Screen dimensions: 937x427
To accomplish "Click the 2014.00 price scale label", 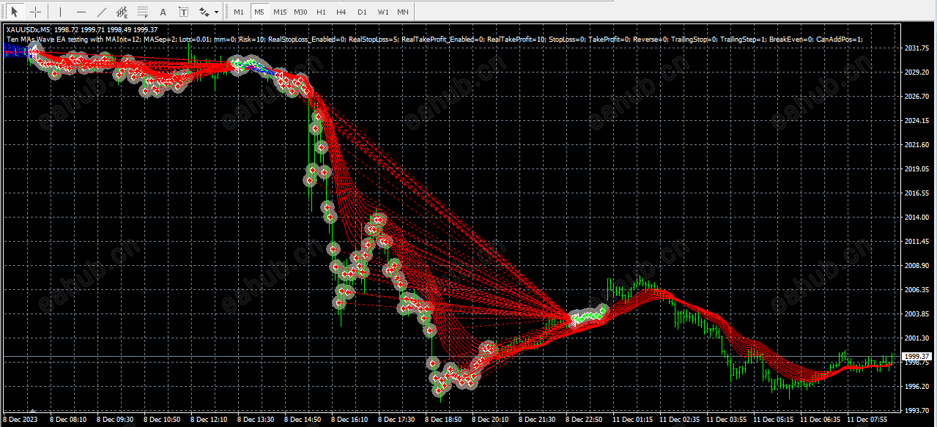I will (916, 218).
